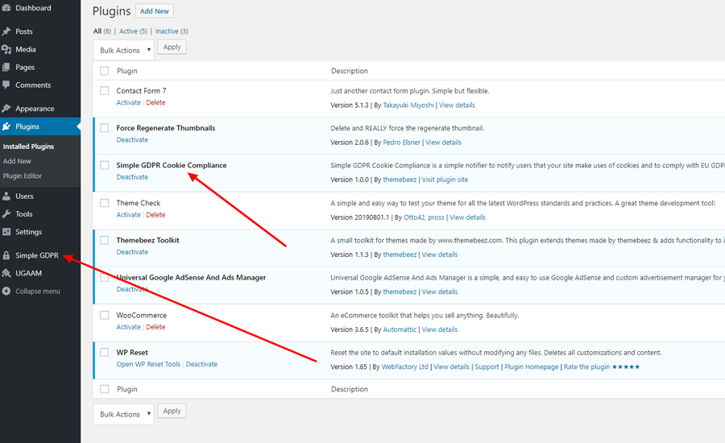This screenshot has width=725, height=443.
Task: Open the top Bulk Actions dropdown
Action: click(122, 50)
